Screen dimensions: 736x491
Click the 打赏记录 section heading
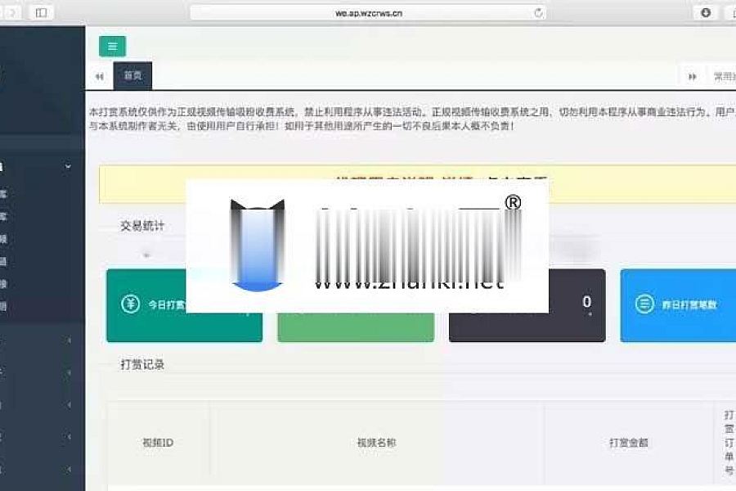[142, 365]
